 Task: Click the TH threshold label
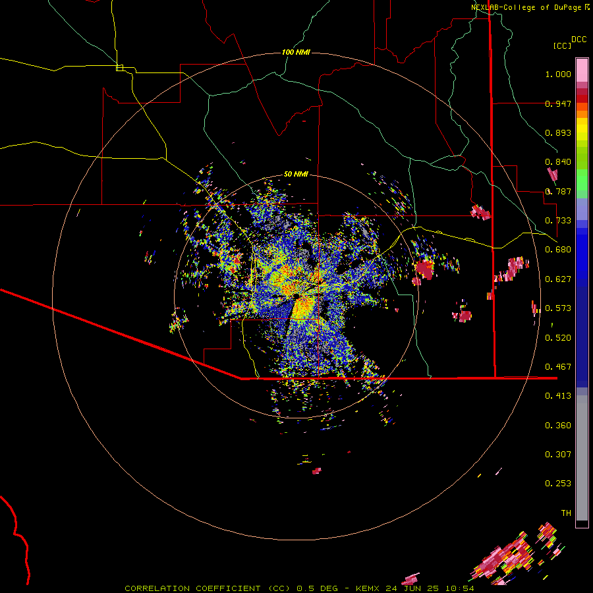(566, 513)
